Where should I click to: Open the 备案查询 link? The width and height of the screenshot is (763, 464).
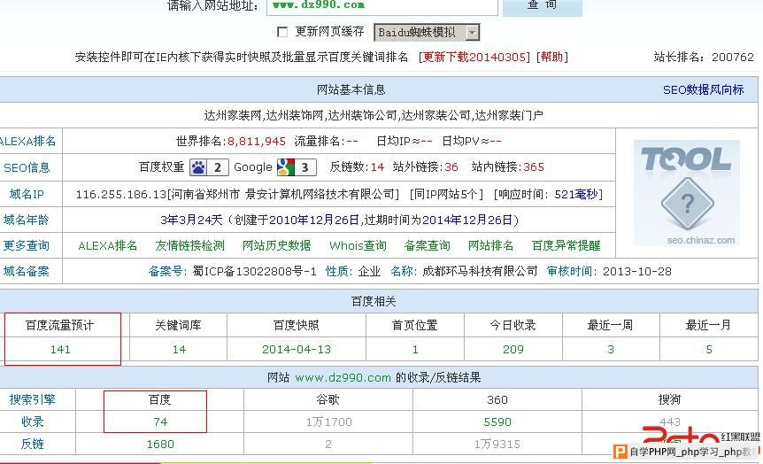pos(428,245)
